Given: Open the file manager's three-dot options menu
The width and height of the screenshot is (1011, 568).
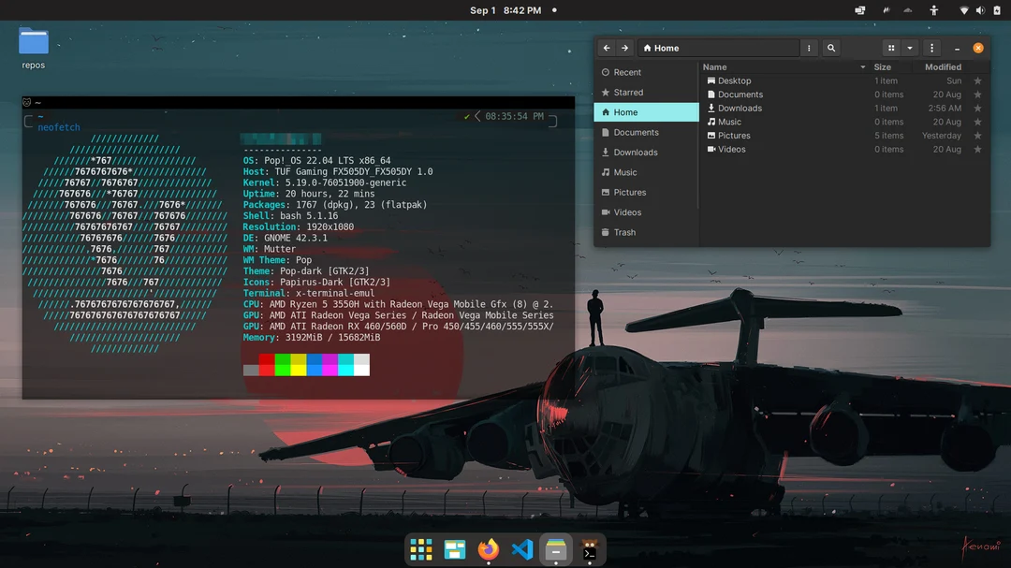Looking at the screenshot, I should point(931,48).
